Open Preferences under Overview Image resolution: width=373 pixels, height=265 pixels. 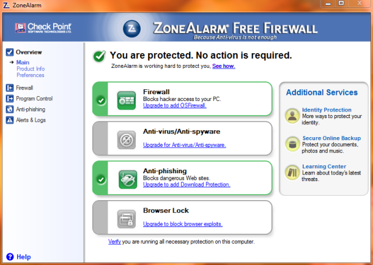(30, 75)
